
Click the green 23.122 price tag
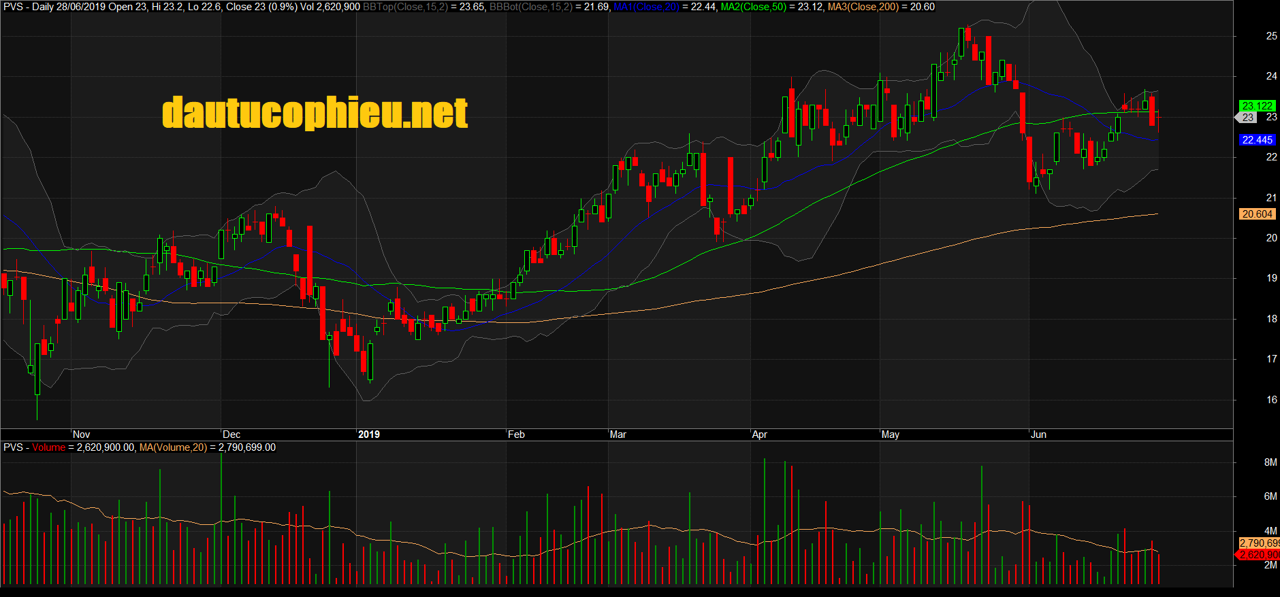(1257, 105)
